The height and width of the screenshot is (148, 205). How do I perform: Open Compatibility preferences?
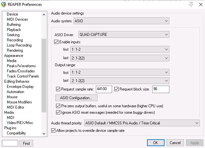16,133
